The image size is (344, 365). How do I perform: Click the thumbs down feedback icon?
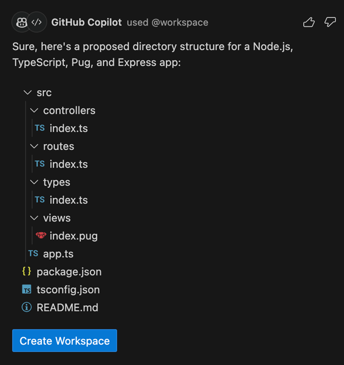[330, 22]
